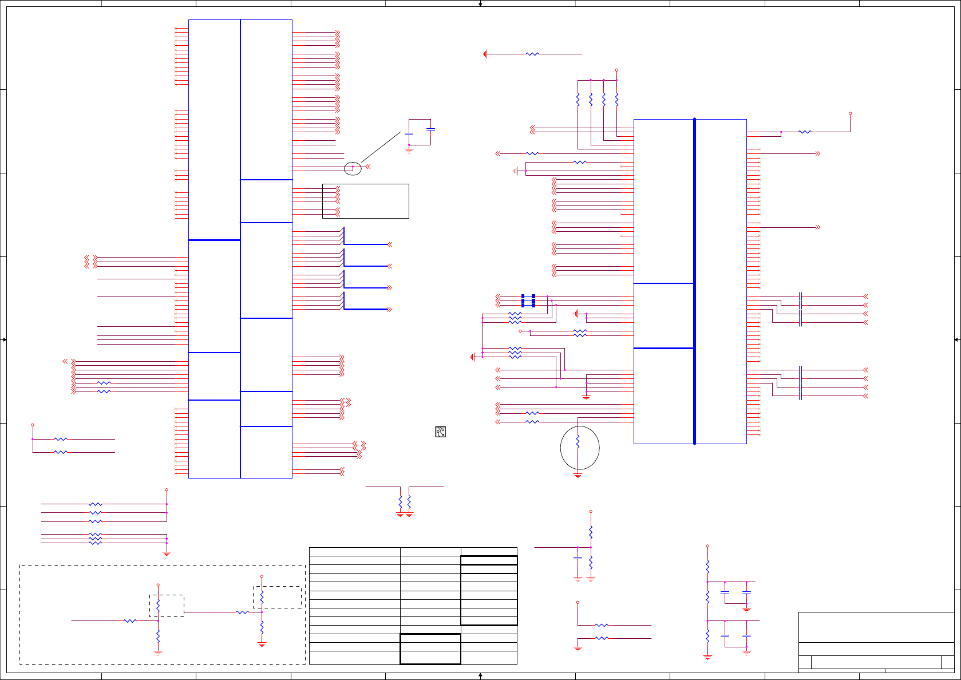This screenshot has height=680, width=961.
Task: Select the resistor inside the wider inner dashed box
Action: point(262,597)
